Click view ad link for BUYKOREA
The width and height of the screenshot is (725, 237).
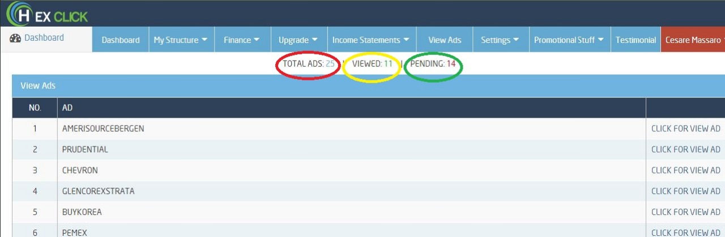pos(685,212)
